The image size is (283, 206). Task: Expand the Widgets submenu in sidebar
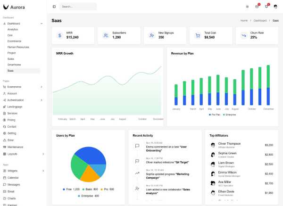pyautogui.click(x=42, y=171)
